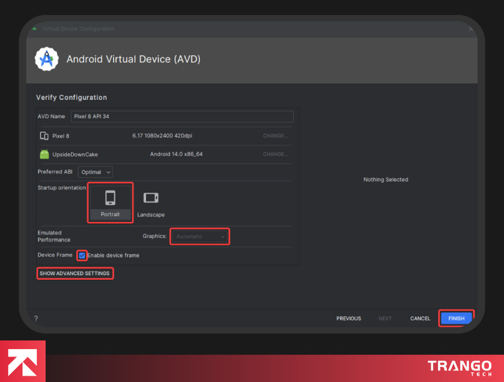Click the Trango Tech arrow logo
Viewport: 504px width, 382px height.
[x=23, y=361]
